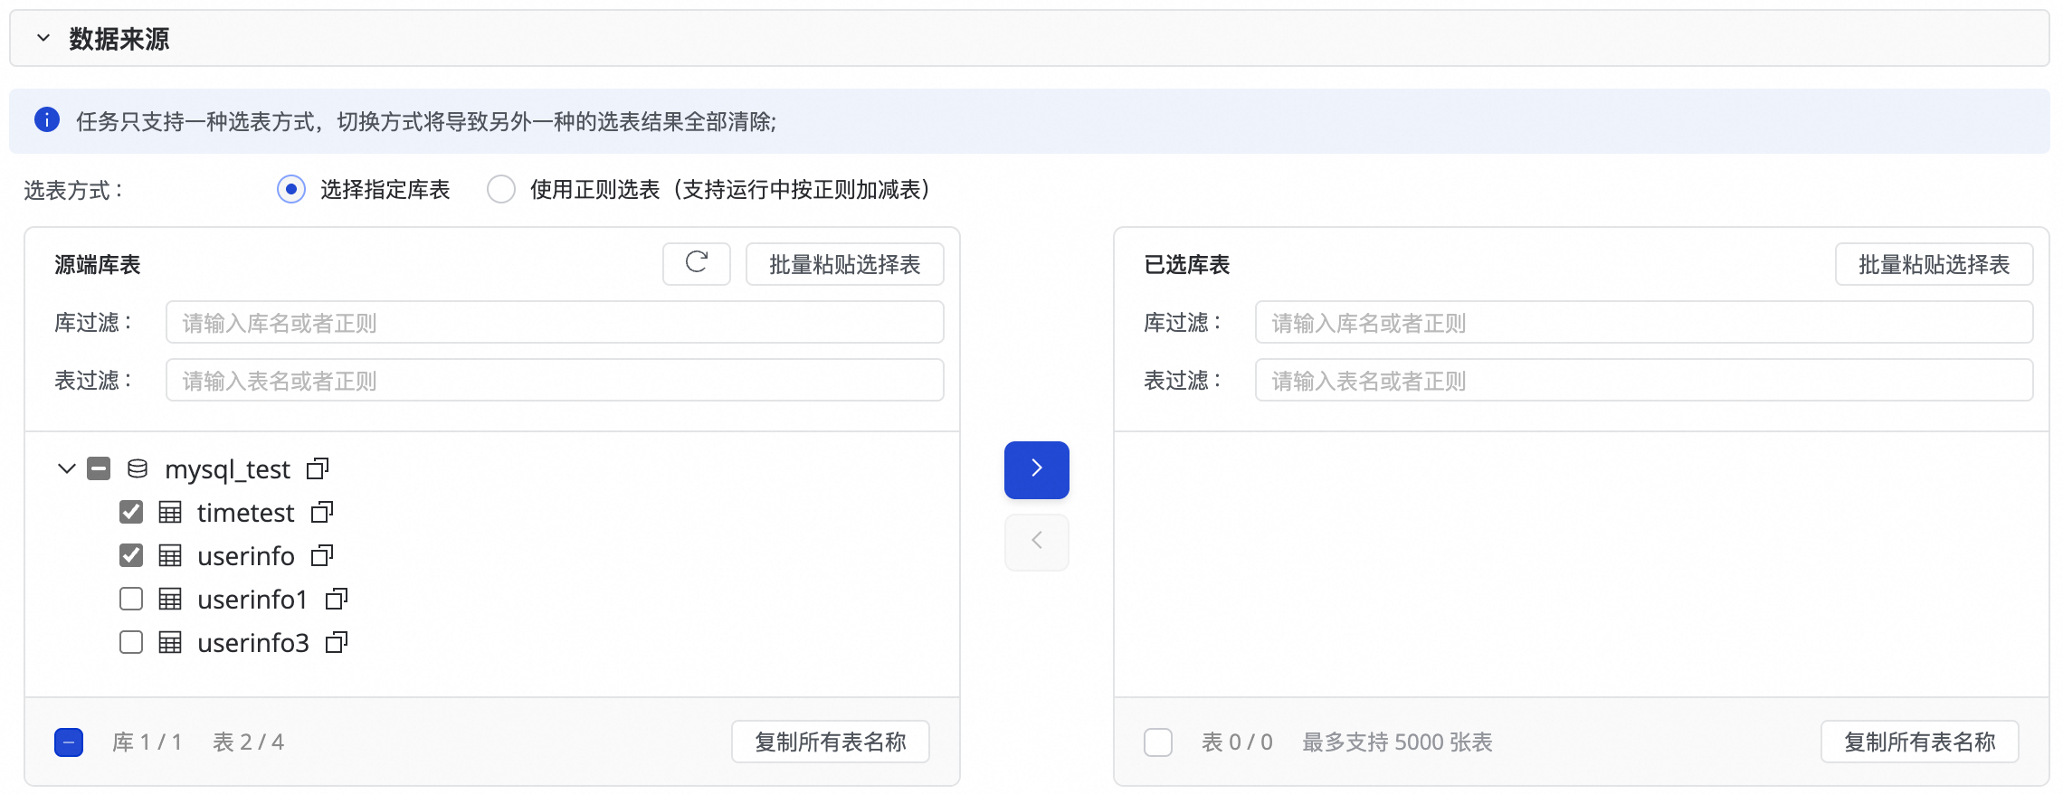Copy the userinfo3 table name
The image size is (2063, 794).
[337, 642]
